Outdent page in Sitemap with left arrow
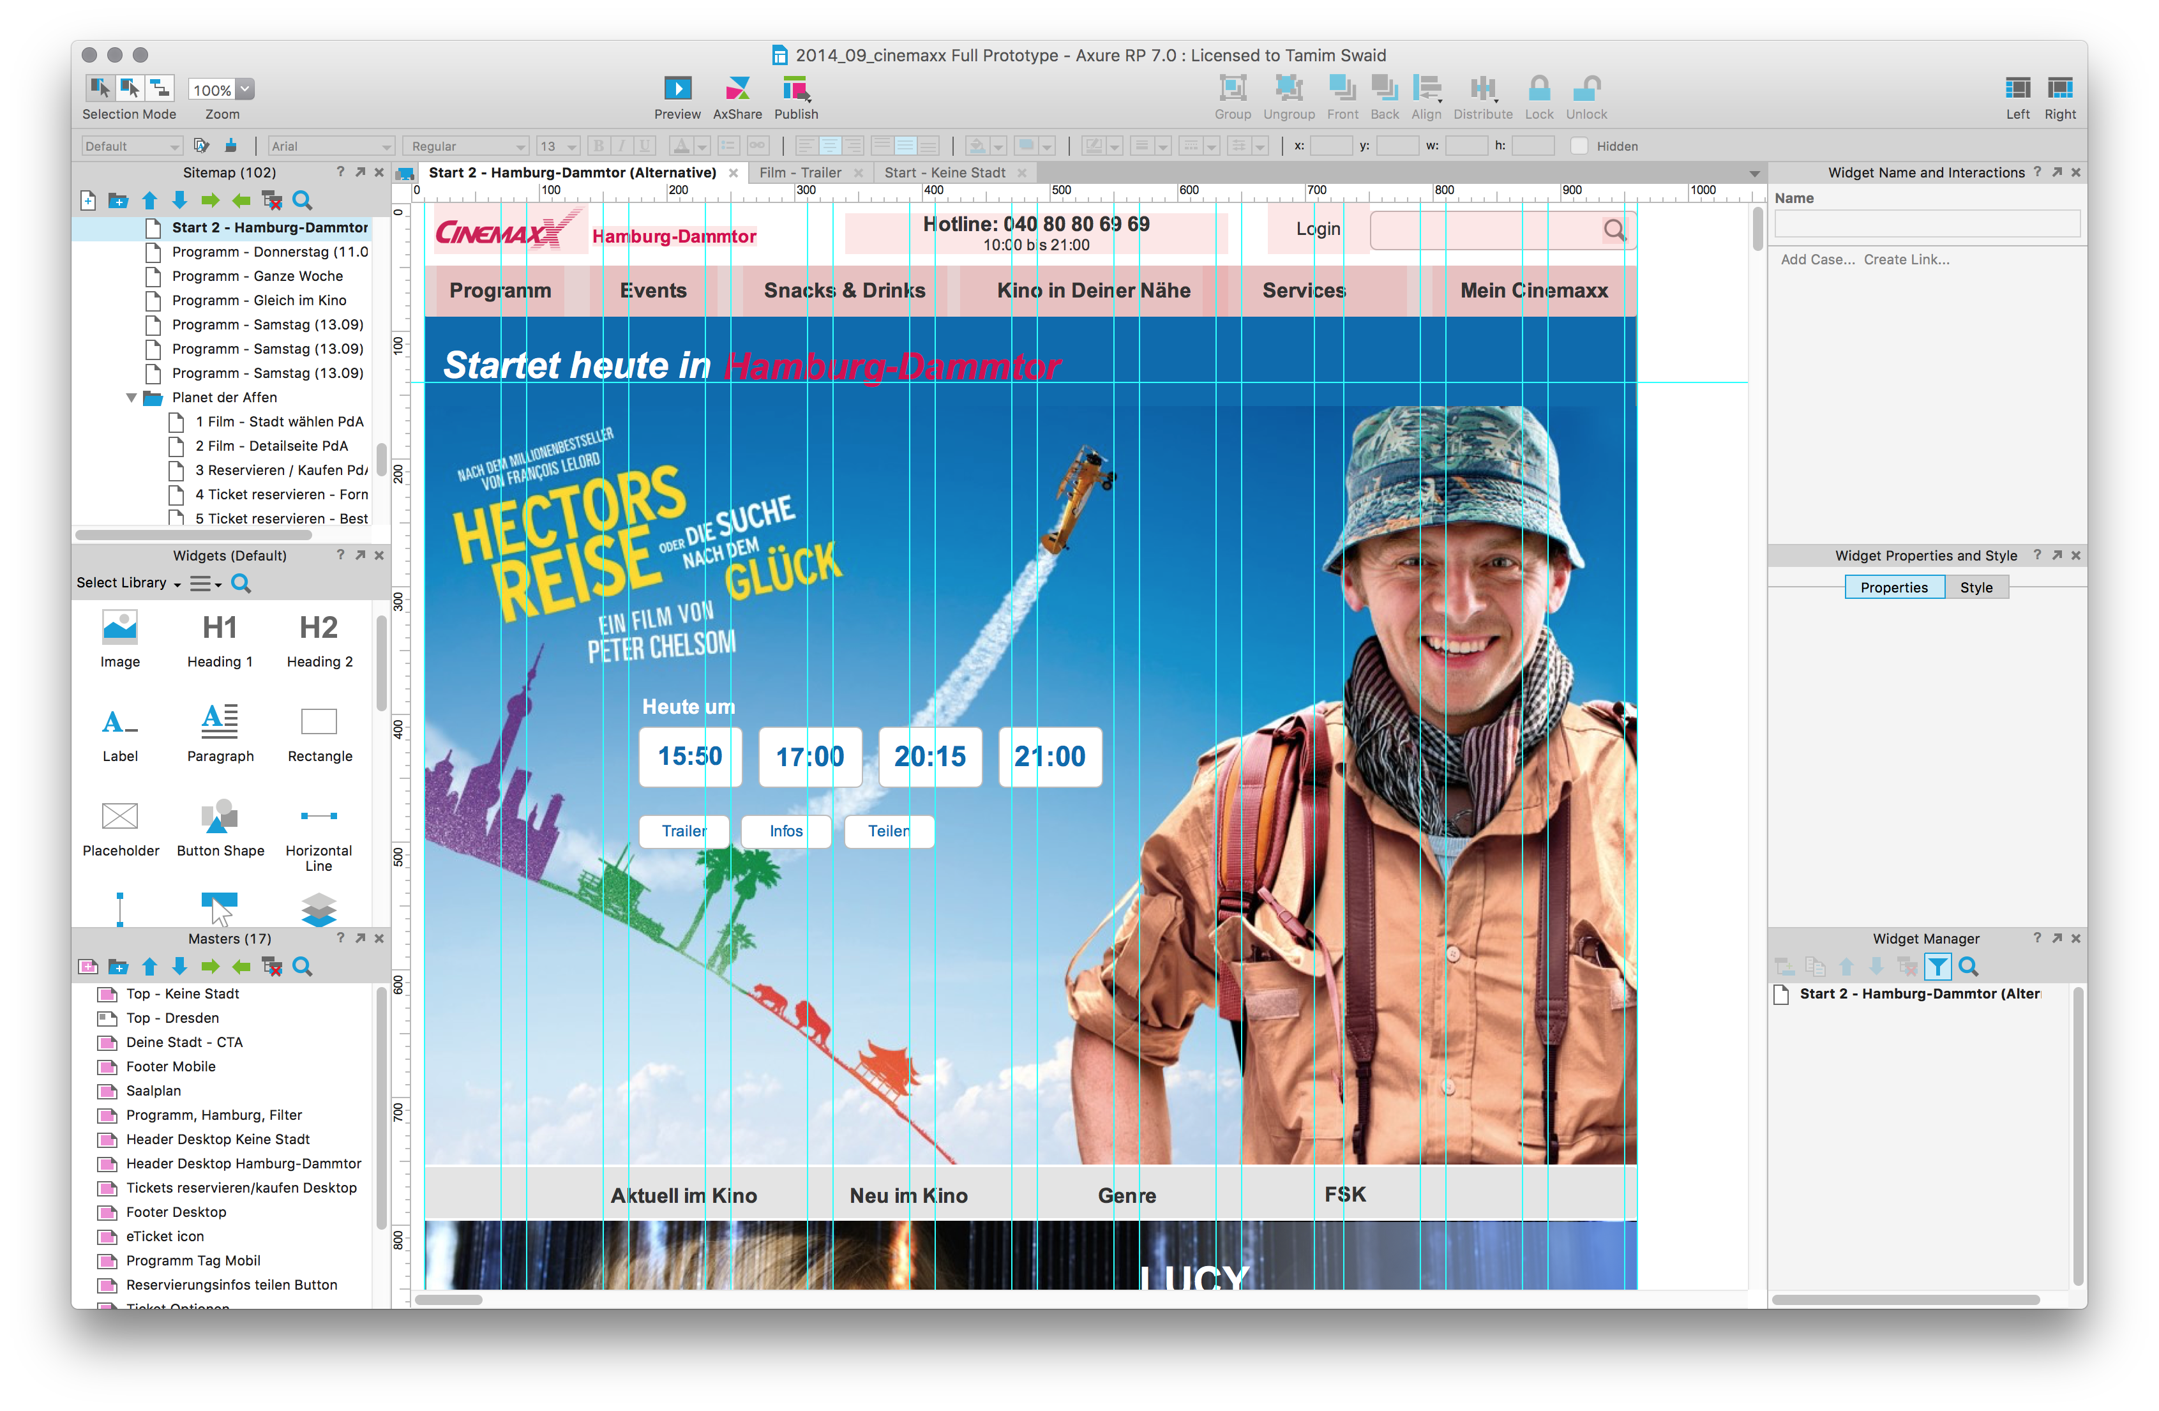This screenshot has height=1411, width=2159. [241, 200]
